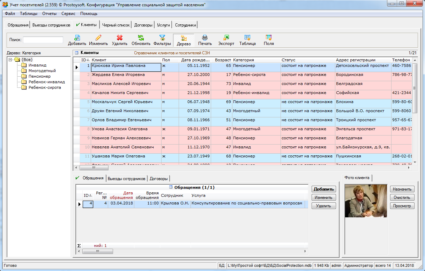Click the Добавить toolbar icon
The image size is (425, 271).
(x=77, y=38)
